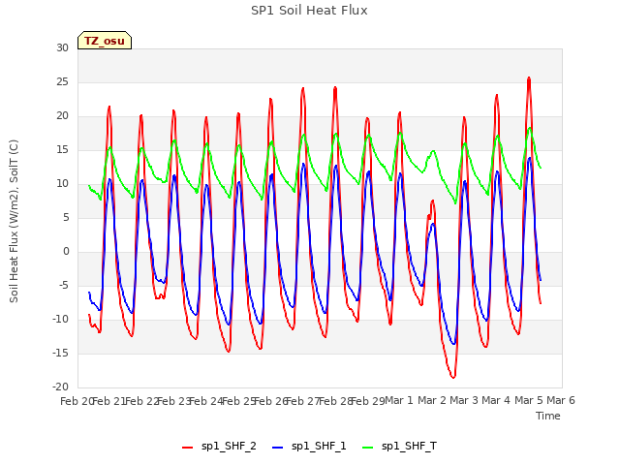
Task: Click the 0 y-axis tick label
Action: pyautogui.click(x=66, y=252)
